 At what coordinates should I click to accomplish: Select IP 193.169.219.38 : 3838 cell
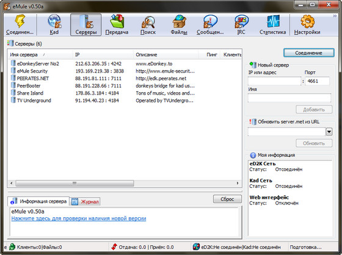click(x=100, y=71)
